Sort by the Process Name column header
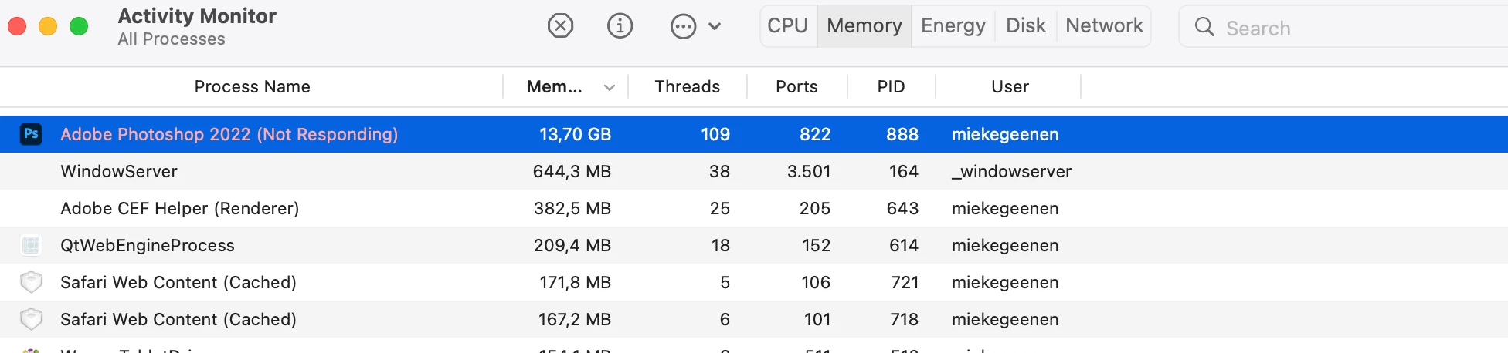The width and height of the screenshot is (1508, 353). pos(252,87)
